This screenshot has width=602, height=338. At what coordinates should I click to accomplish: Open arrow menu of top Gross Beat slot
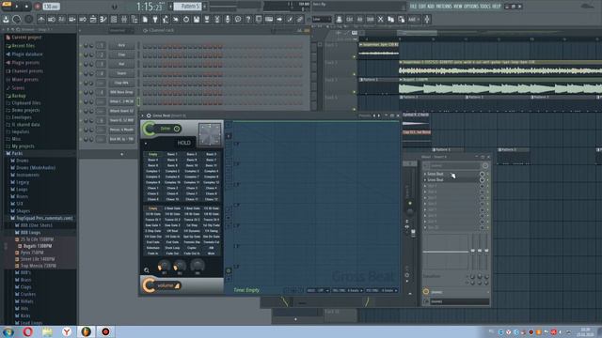tap(425, 174)
